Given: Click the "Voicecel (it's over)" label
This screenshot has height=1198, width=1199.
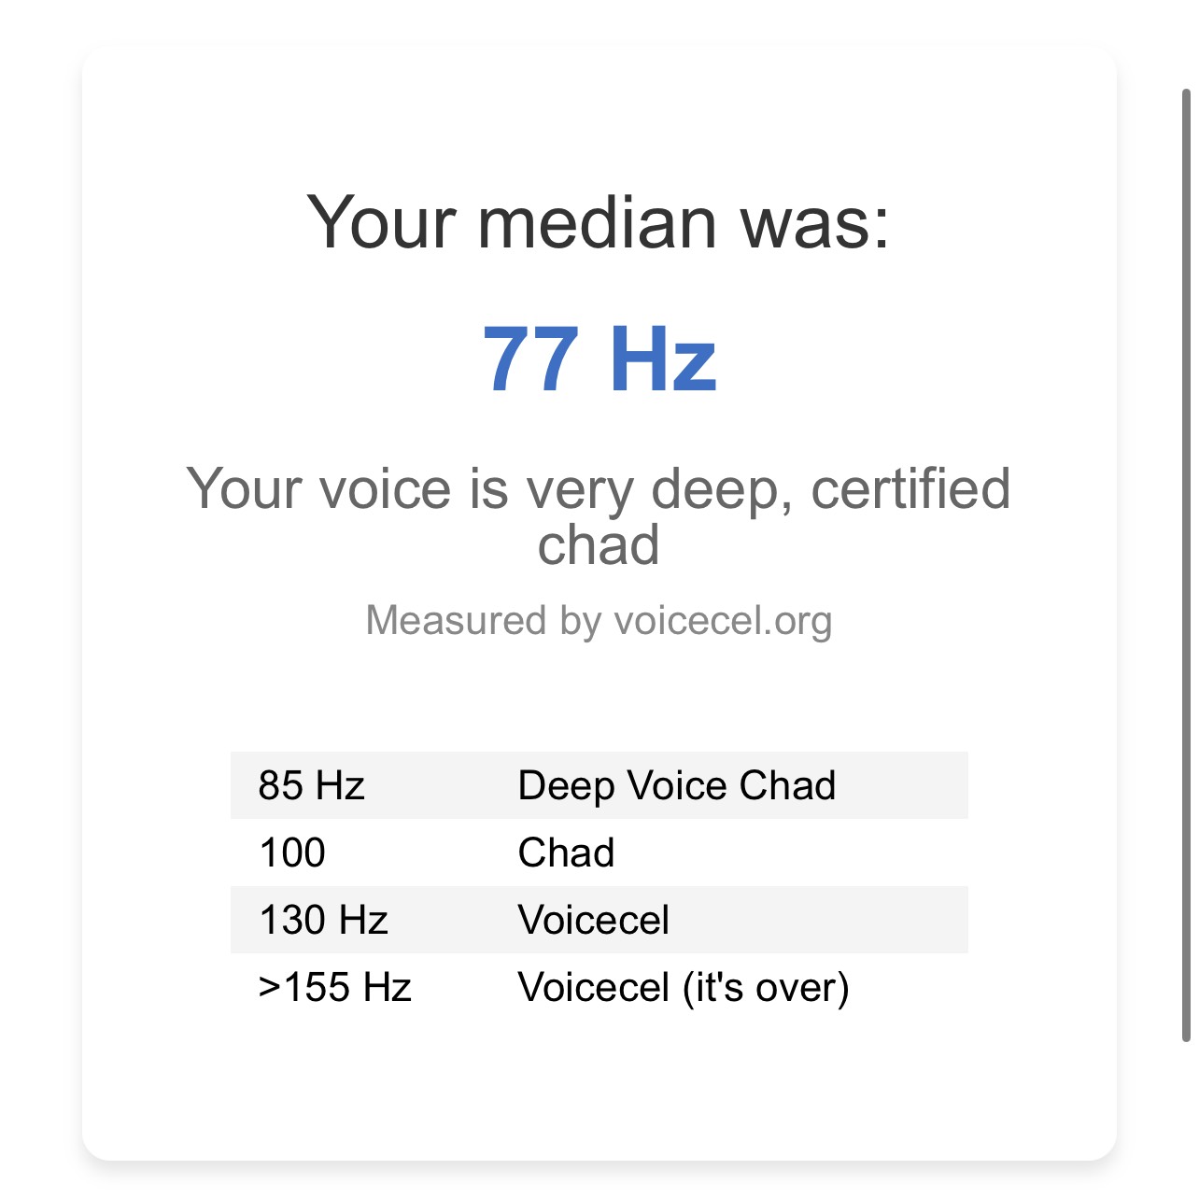Looking at the screenshot, I should click(684, 987).
